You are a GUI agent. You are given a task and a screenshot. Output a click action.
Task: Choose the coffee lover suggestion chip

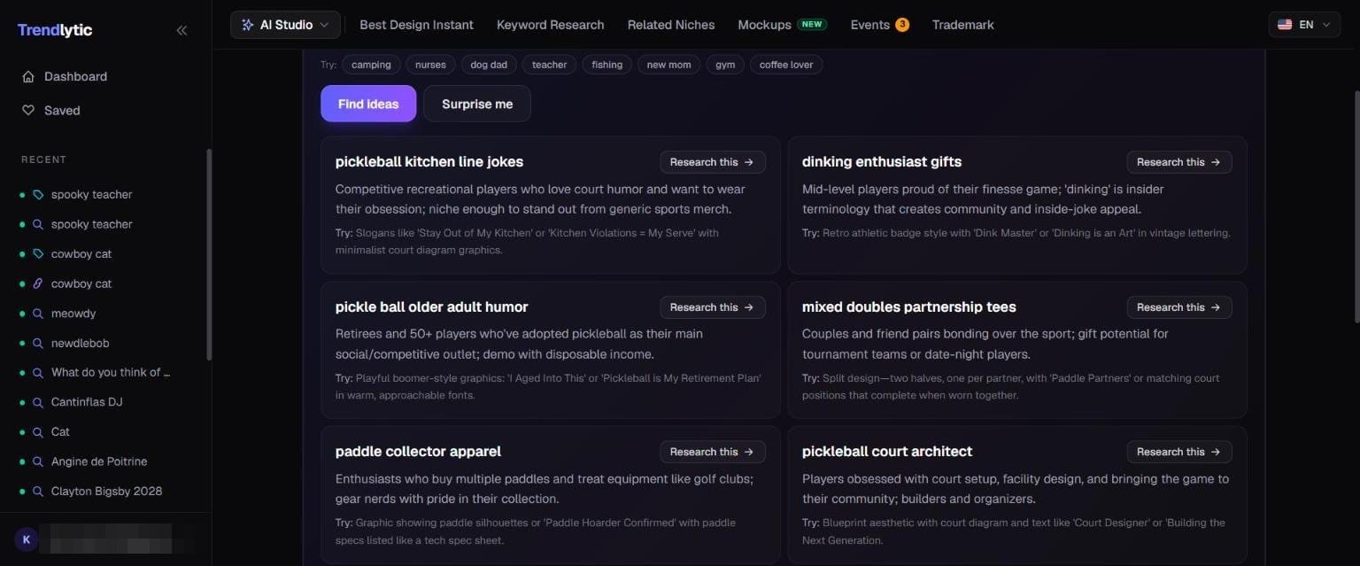(786, 65)
